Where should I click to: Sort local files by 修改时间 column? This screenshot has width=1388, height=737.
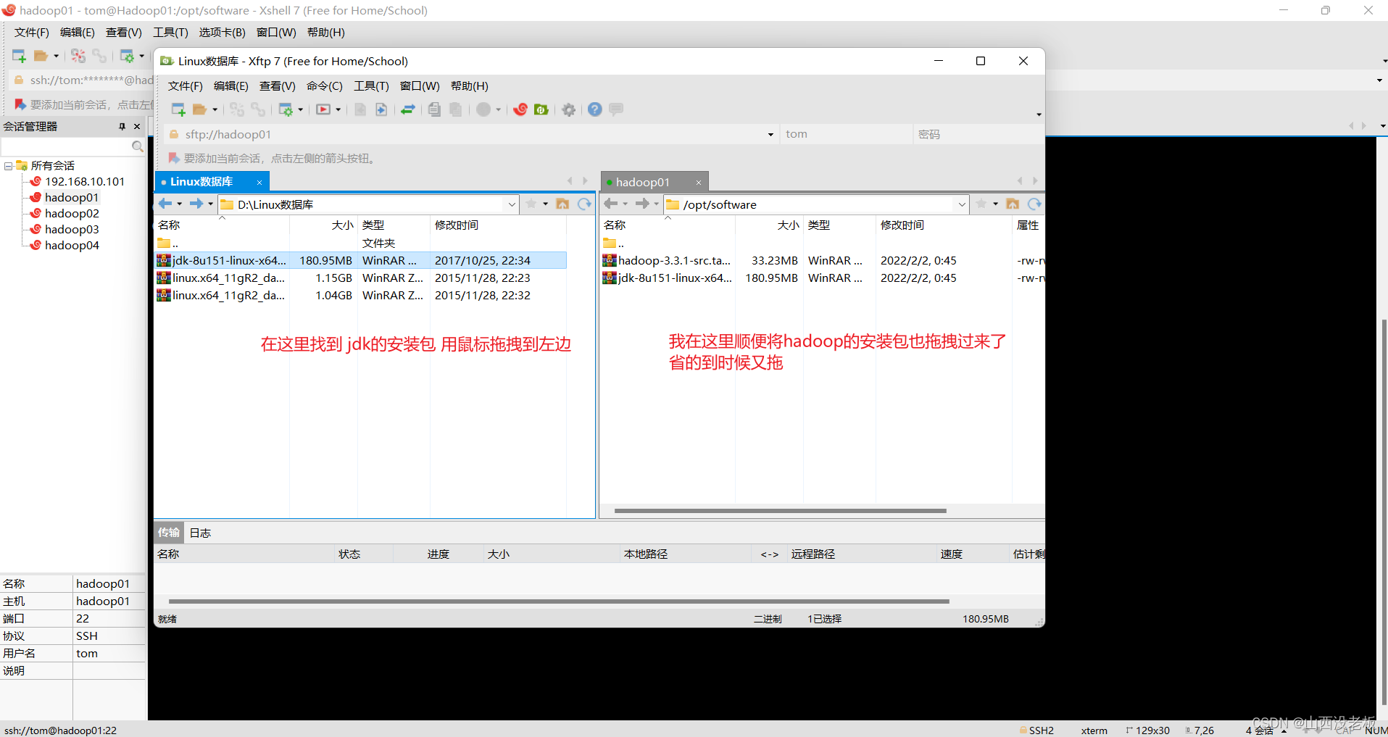(497, 225)
